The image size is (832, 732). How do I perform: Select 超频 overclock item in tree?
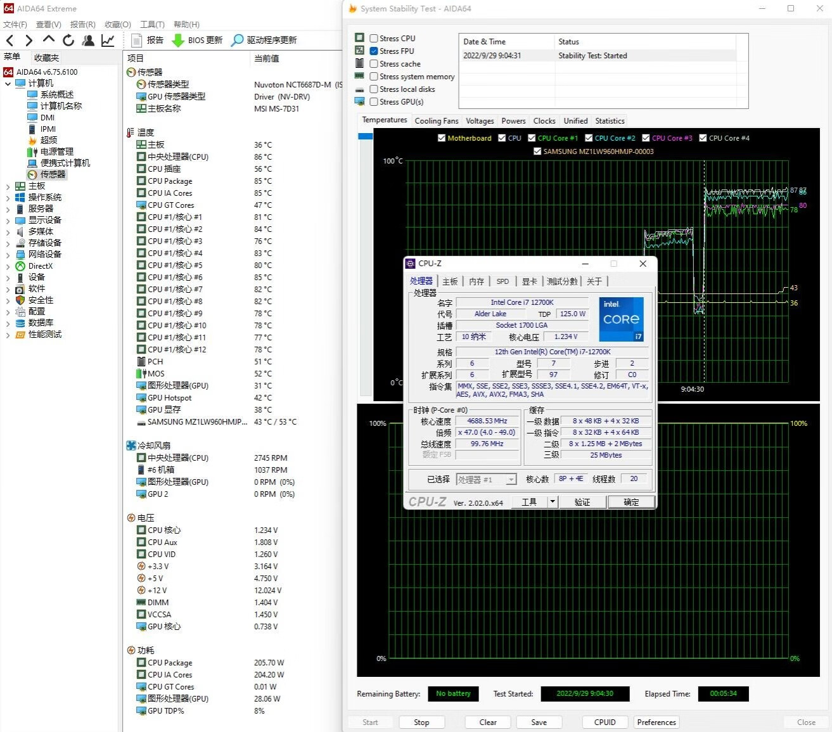pyautogui.click(x=49, y=140)
